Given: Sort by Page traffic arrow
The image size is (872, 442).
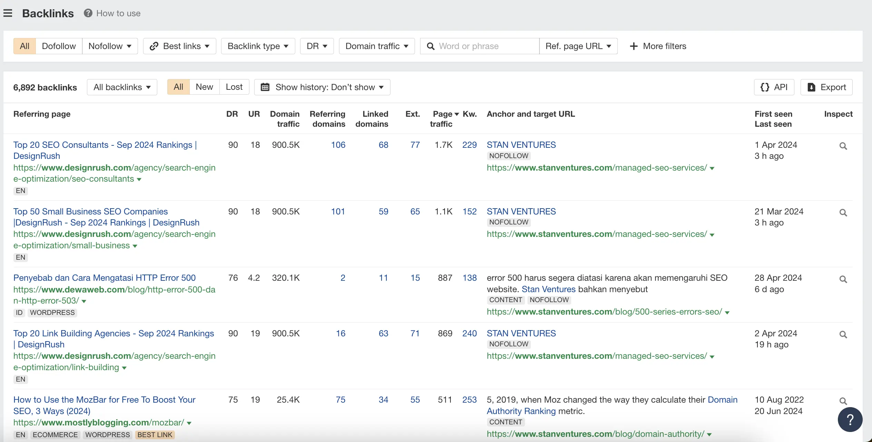Looking at the screenshot, I should (457, 114).
